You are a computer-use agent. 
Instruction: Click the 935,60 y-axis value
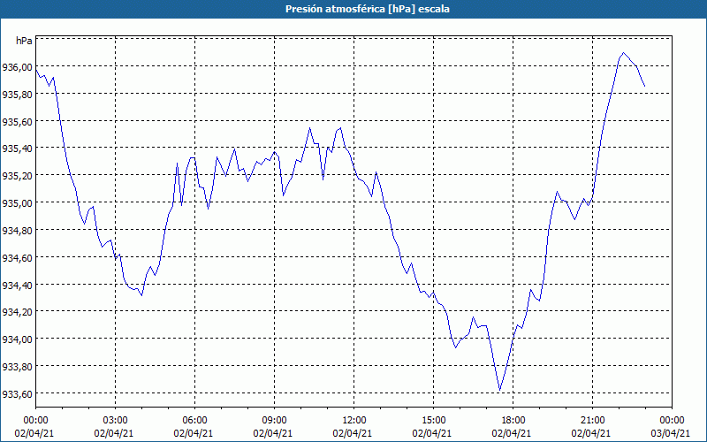click(17, 122)
